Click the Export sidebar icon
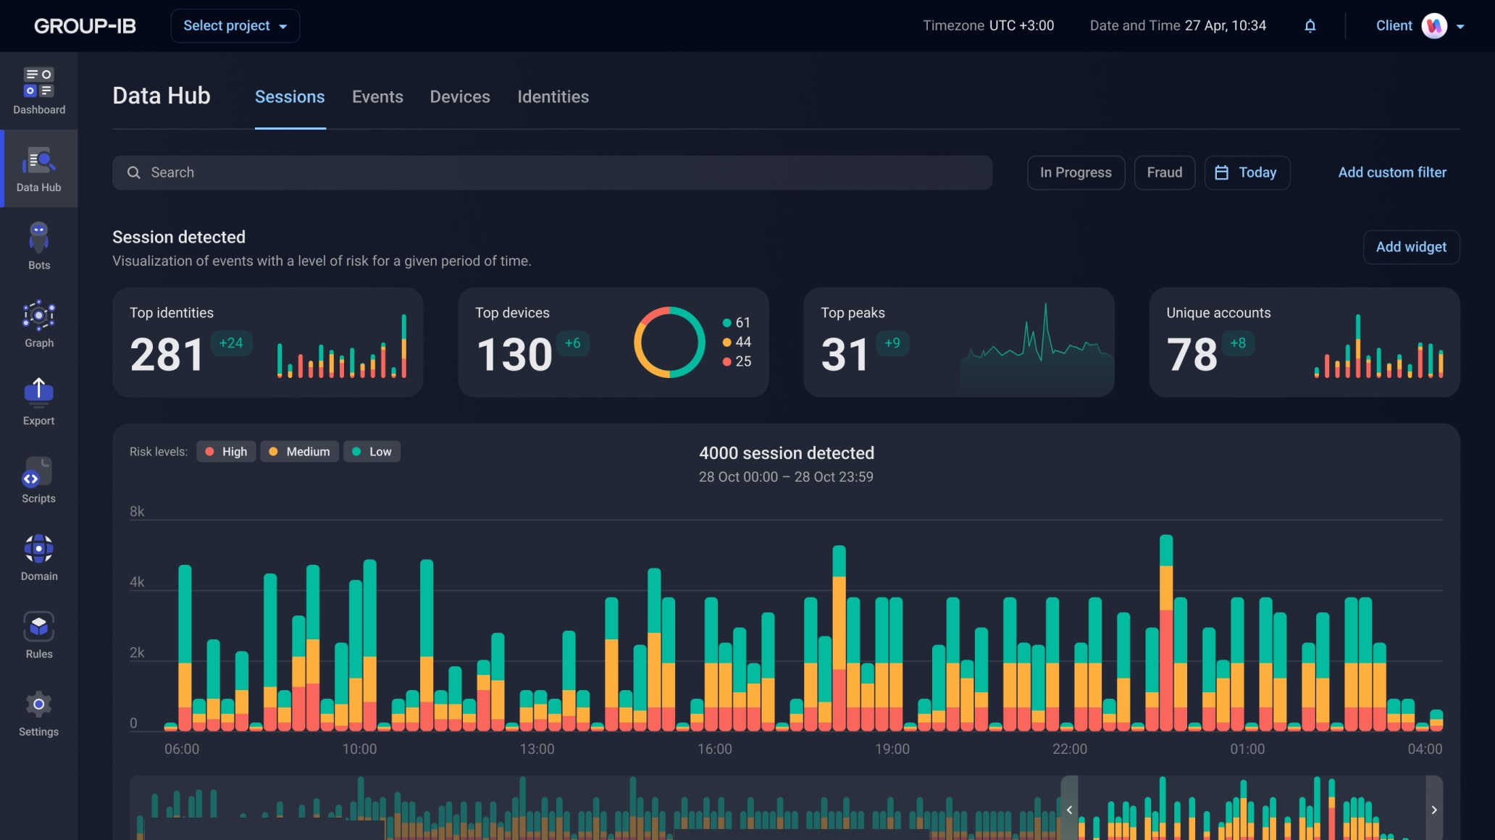 [38, 401]
